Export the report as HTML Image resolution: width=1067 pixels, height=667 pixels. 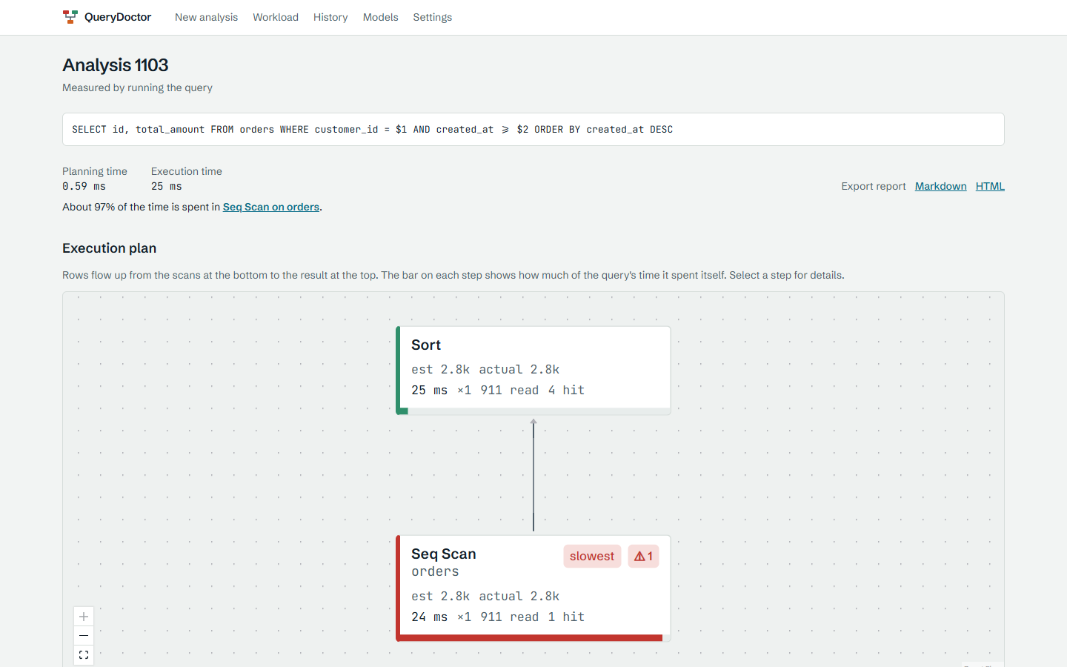[990, 186]
